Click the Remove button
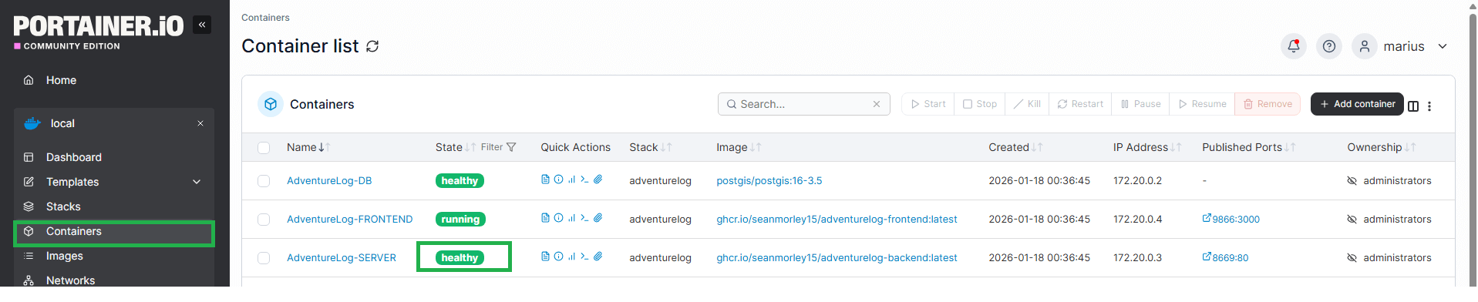Screen dimensions: 1478x302 click(1268, 104)
